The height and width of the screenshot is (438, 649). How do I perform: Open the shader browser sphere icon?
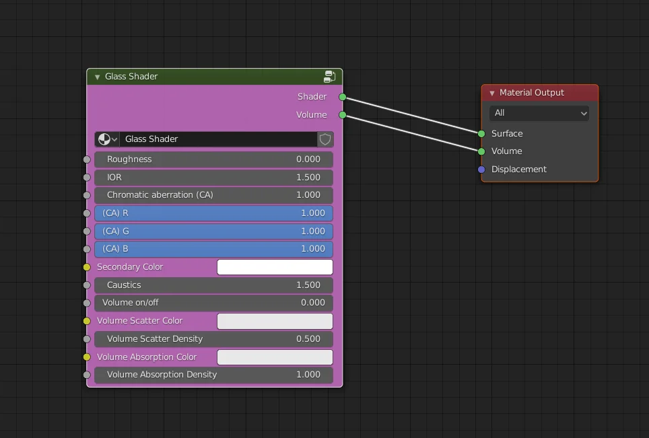coord(106,139)
